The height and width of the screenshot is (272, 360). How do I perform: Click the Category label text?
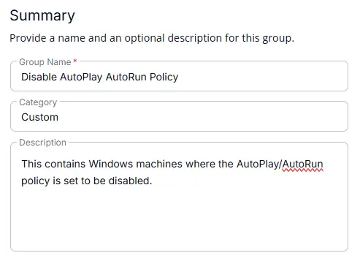click(38, 102)
